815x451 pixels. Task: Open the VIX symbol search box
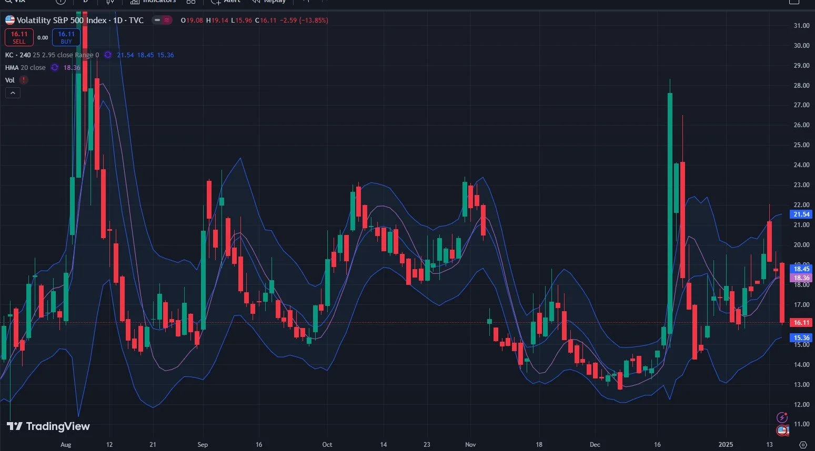click(x=15, y=2)
